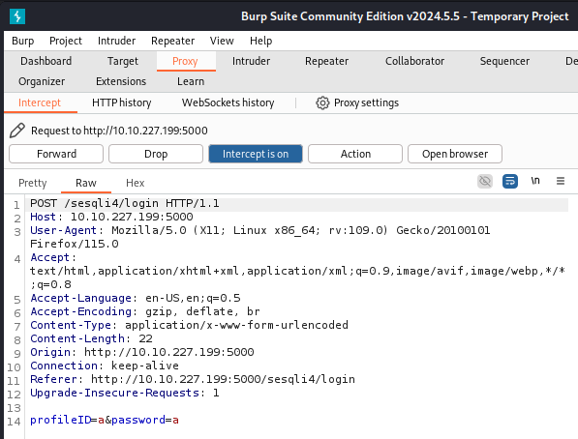Toggle the blue word wrap icon
This screenshot has height=439, width=578.
point(510,181)
